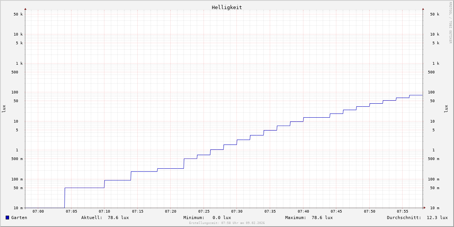Click the 07:55 time axis label
The image size is (454, 227).
click(x=403, y=211)
